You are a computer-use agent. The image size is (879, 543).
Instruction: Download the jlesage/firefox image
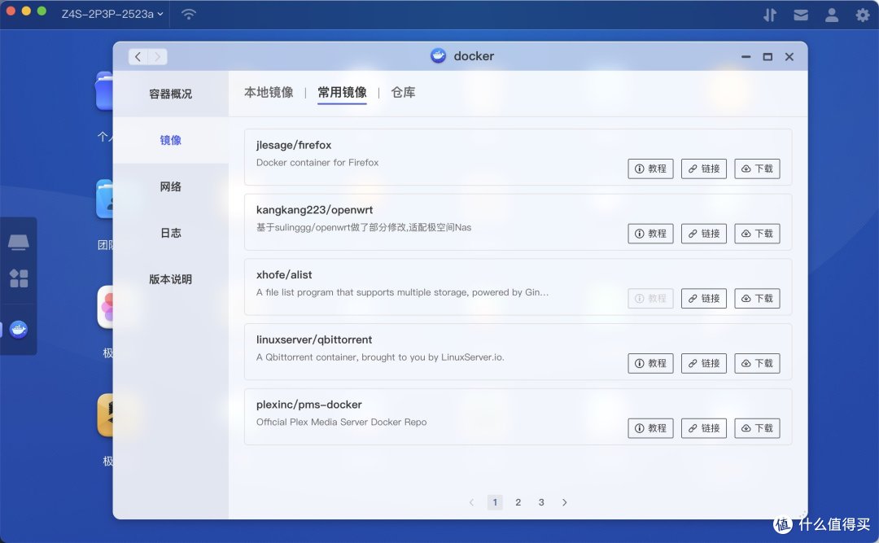pyautogui.click(x=756, y=169)
